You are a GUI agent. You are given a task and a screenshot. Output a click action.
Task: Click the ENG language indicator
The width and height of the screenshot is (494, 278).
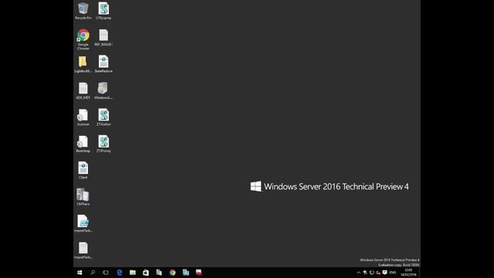pyautogui.click(x=393, y=273)
